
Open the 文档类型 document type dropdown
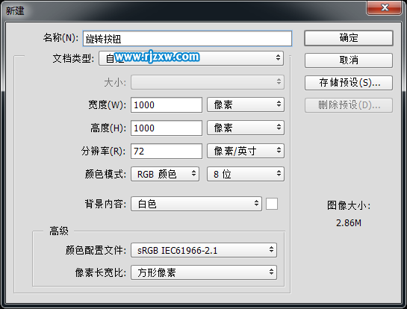[191, 58]
